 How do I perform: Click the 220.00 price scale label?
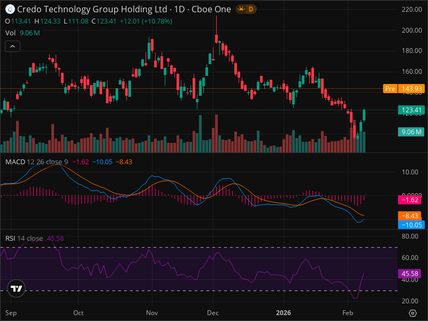pos(411,9)
